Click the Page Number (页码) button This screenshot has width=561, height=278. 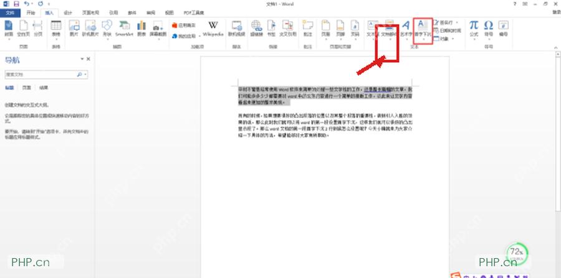pyautogui.click(x=355, y=29)
